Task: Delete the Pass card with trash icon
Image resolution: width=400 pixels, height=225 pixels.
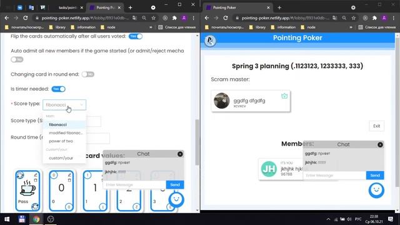Action: (x=36, y=180)
